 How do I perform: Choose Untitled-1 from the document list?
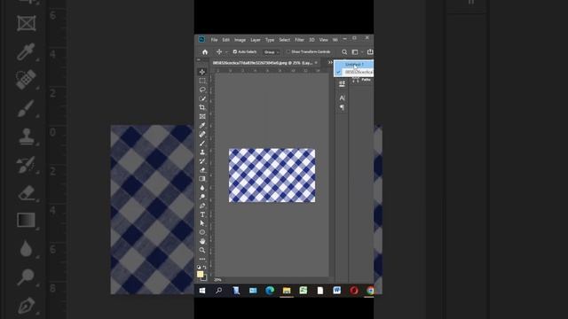354,65
